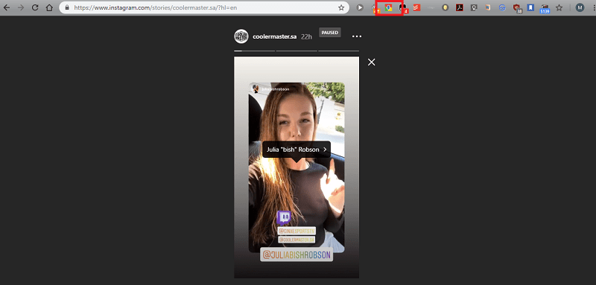Close the story viewer with the X

pos(371,63)
